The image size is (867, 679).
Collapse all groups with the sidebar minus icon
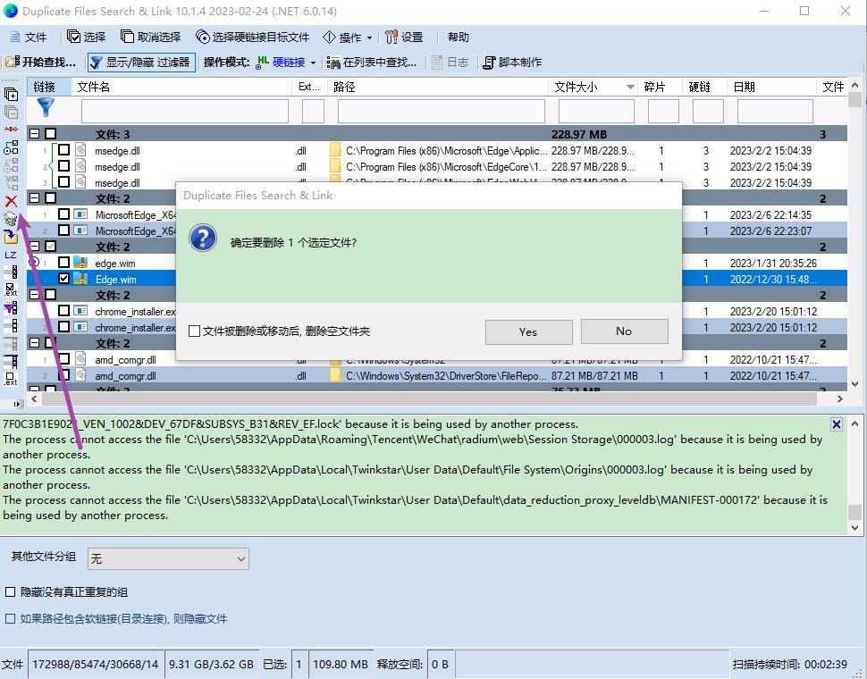[x=11, y=112]
